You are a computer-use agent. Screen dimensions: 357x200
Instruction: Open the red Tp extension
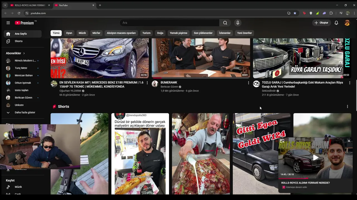click(x=304, y=13)
